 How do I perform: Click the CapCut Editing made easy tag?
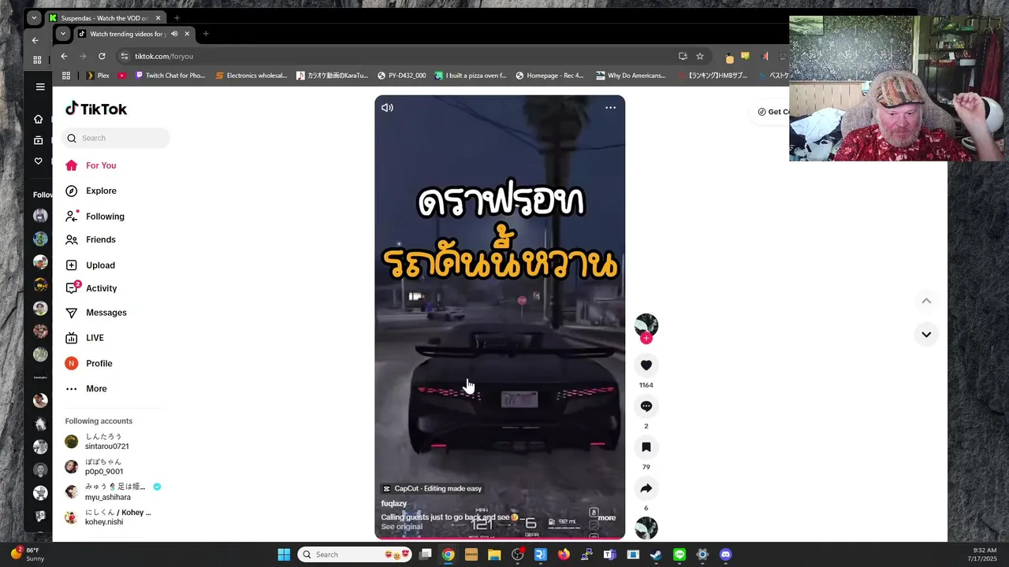(432, 488)
